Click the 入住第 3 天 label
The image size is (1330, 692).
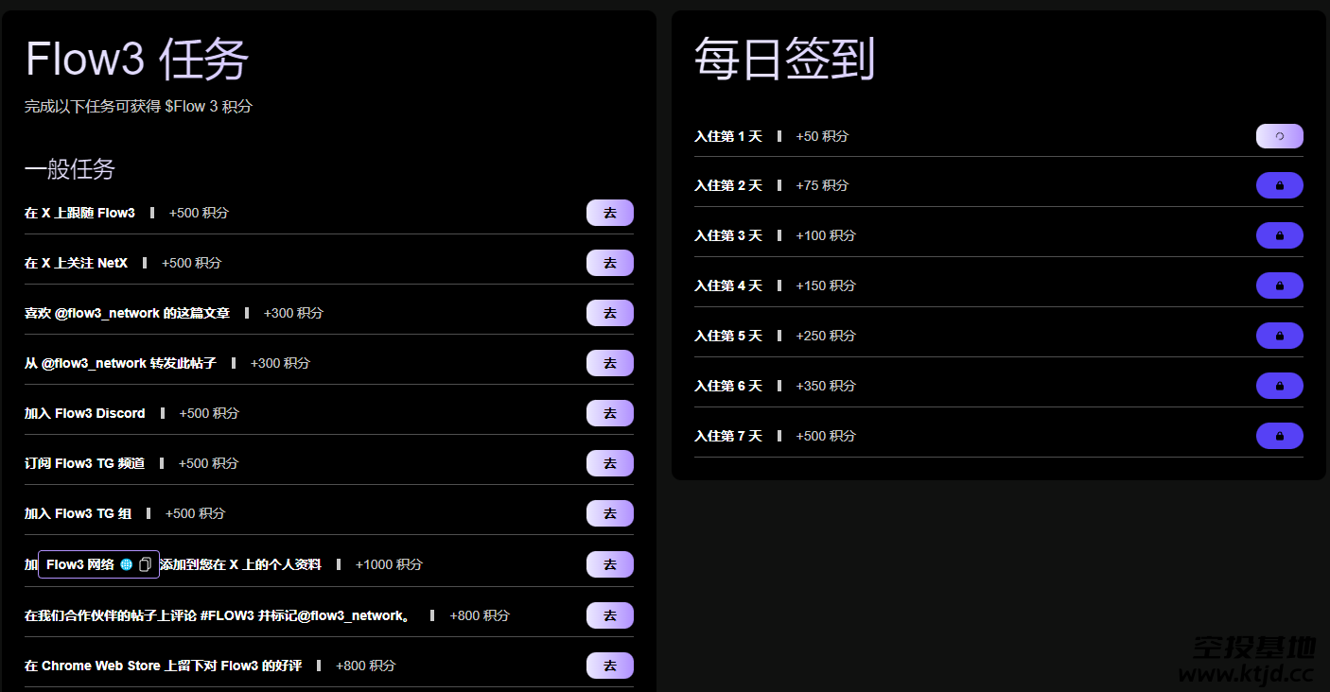pos(727,235)
